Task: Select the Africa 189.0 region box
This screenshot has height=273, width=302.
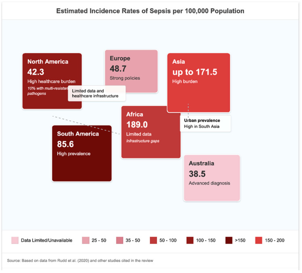Action: click(151, 132)
